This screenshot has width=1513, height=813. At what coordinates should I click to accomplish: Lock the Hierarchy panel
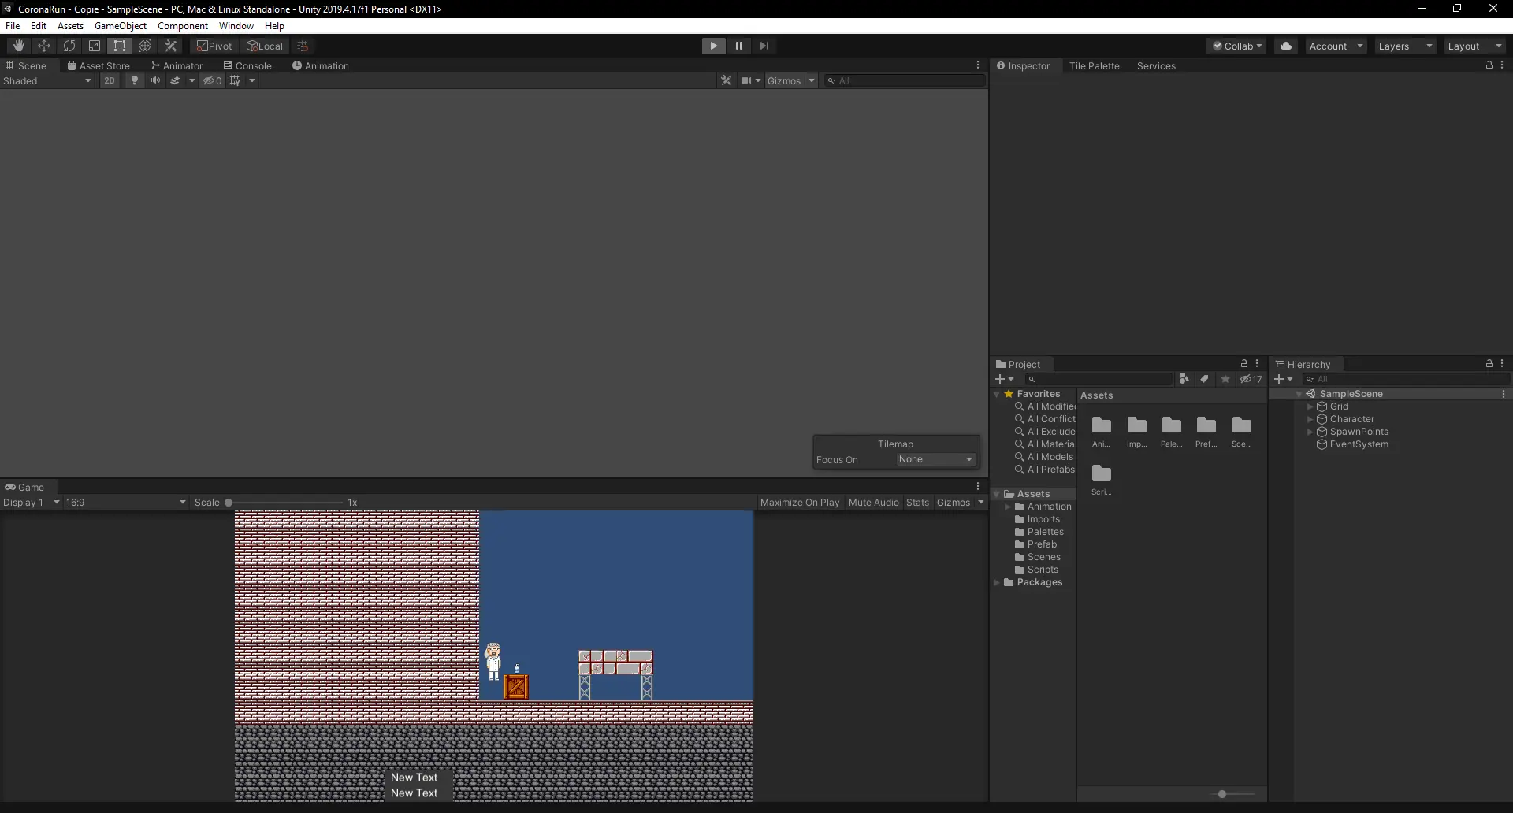[1489, 363]
